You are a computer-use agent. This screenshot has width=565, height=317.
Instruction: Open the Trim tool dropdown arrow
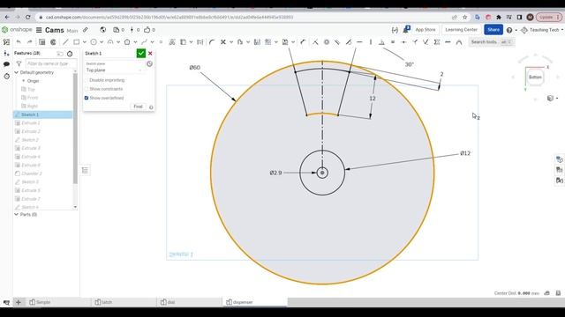click(231, 42)
